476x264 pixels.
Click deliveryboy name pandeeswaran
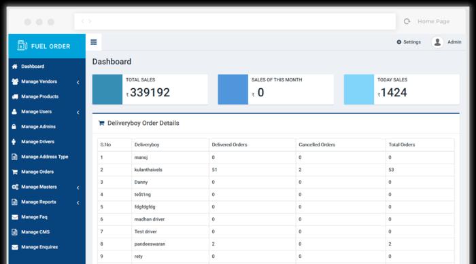pos(150,244)
